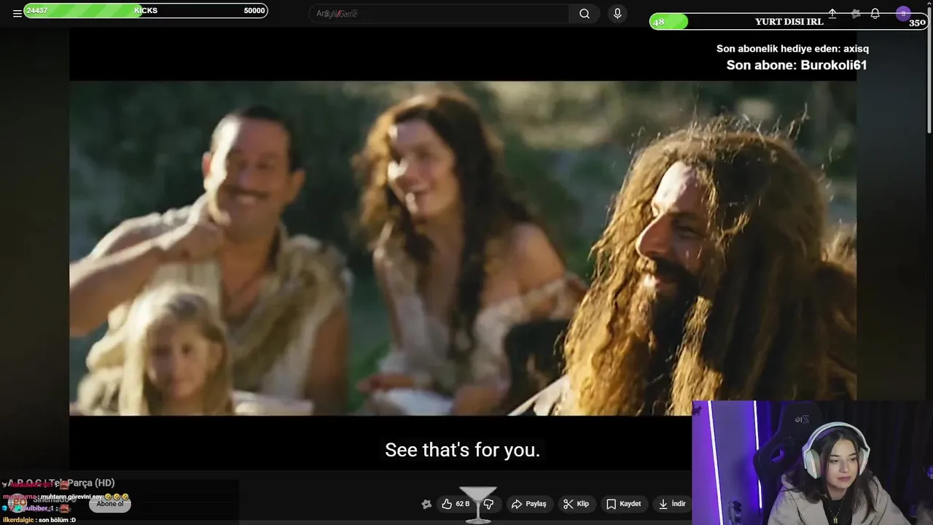The height and width of the screenshot is (525, 933).
Task: Click the search magnifier button
Action: click(x=585, y=14)
